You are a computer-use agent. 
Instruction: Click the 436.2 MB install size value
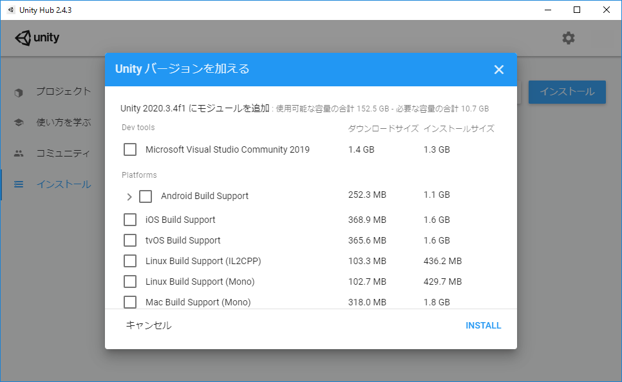(443, 261)
